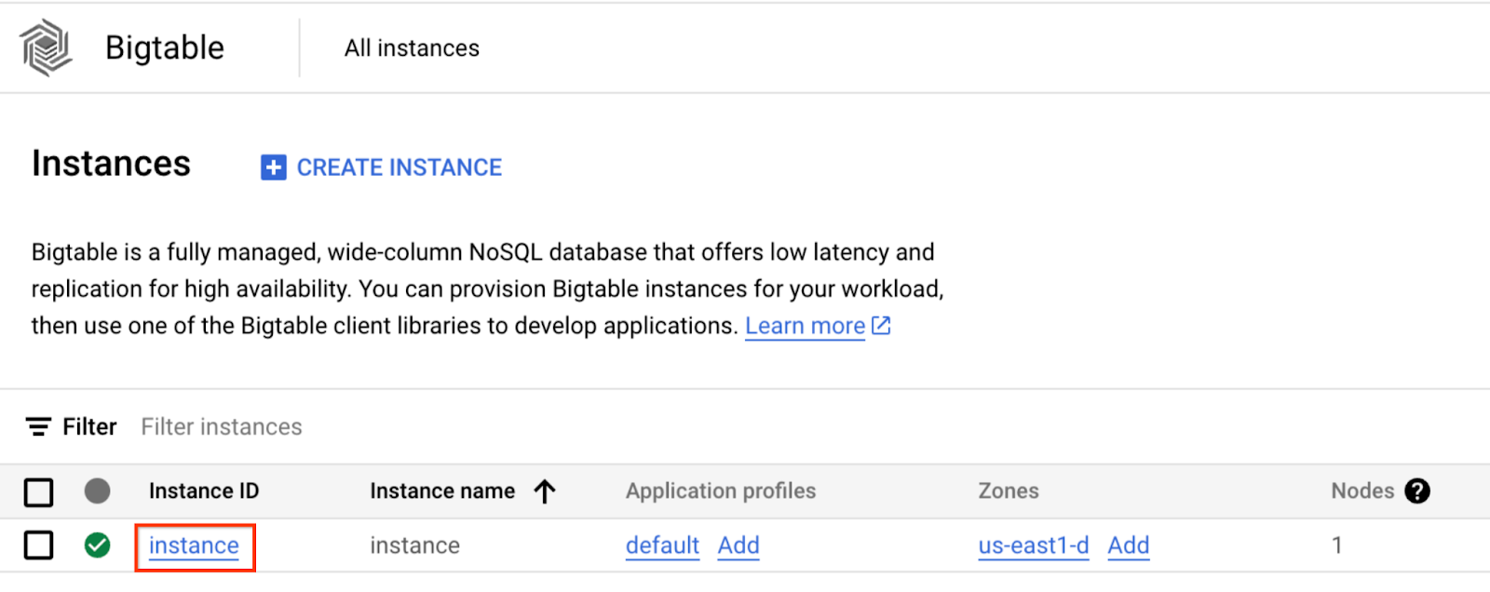Sort by the Instance ID column header
1490x592 pixels.
point(204,491)
